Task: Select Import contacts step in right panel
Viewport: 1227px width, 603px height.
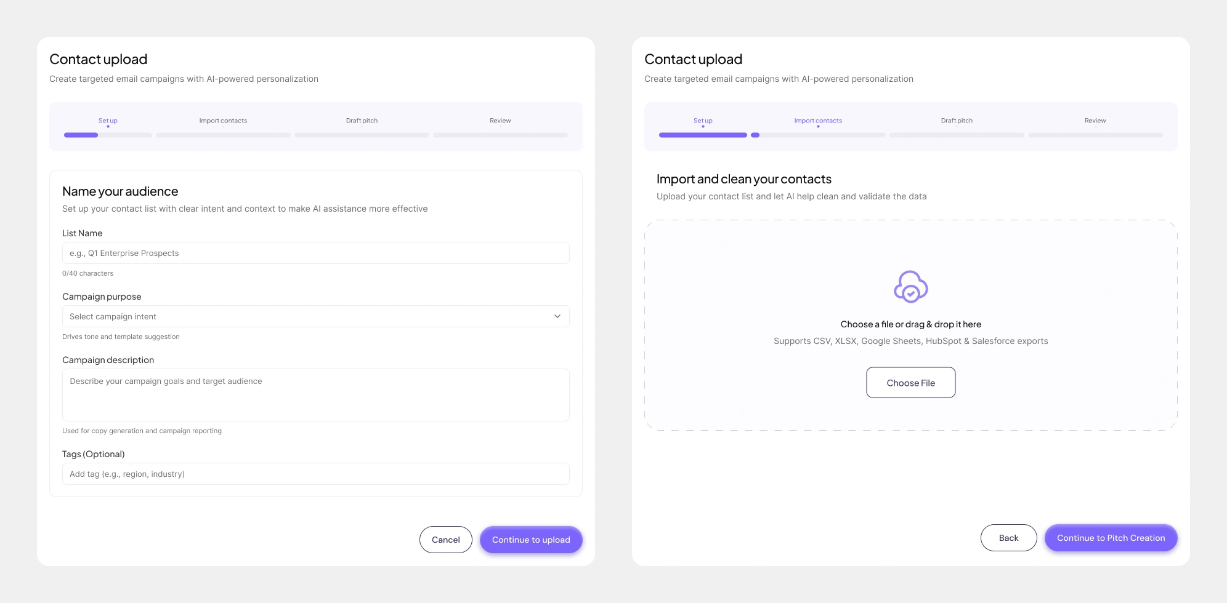Action: point(818,121)
